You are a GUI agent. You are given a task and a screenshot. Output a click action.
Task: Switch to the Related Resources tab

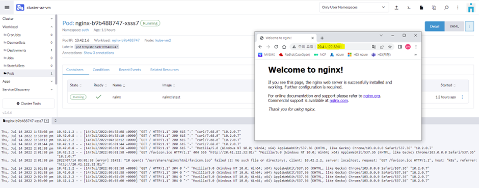click(x=165, y=70)
